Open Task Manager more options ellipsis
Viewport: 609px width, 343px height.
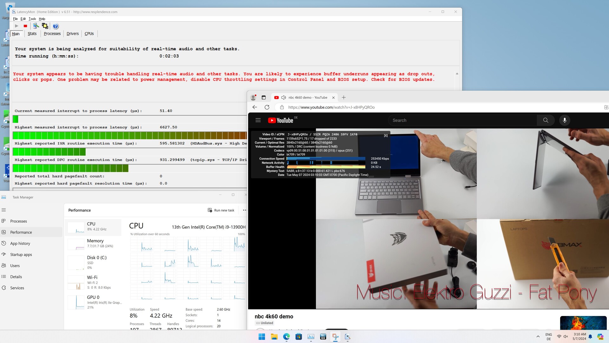245,210
